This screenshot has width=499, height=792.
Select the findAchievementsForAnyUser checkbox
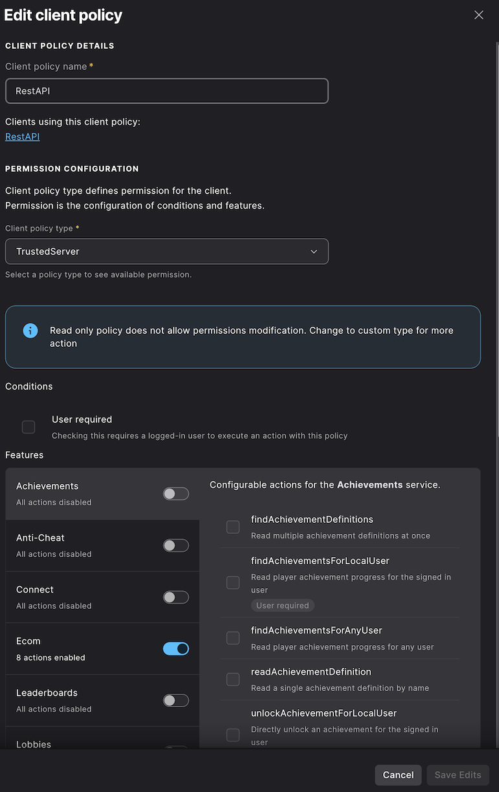pyautogui.click(x=233, y=638)
